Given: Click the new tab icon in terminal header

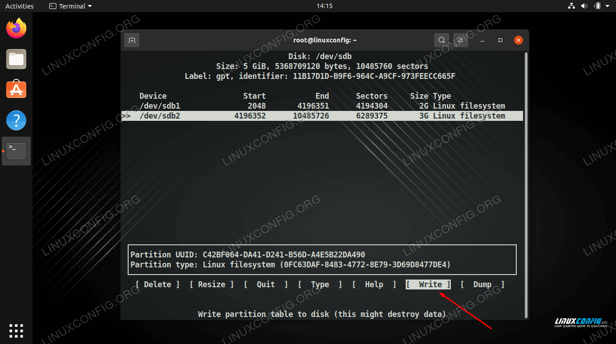Looking at the screenshot, I should coord(132,40).
